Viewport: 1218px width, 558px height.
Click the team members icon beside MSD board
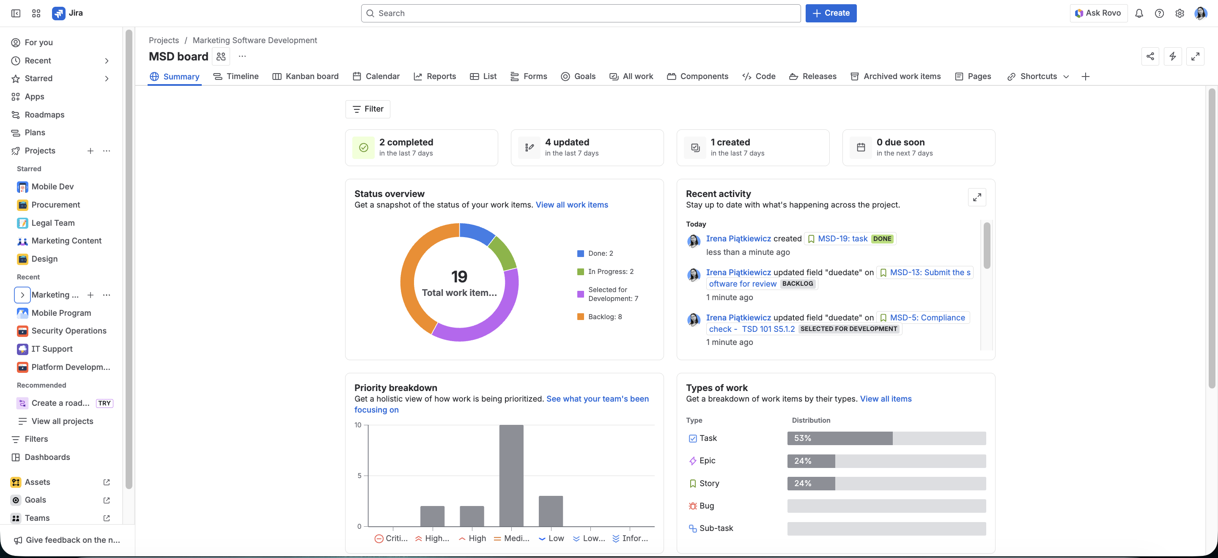[221, 56]
